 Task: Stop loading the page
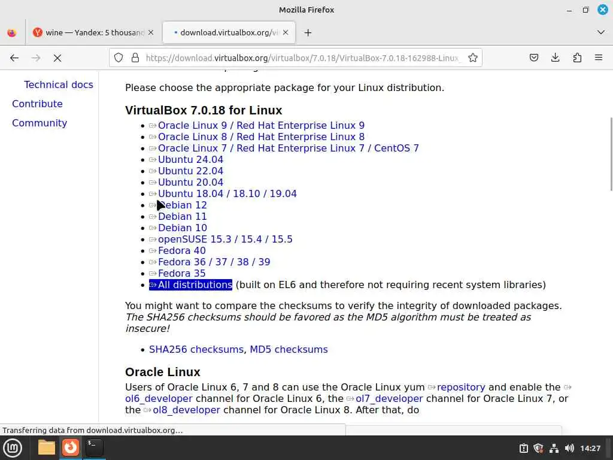click(57, 58)
